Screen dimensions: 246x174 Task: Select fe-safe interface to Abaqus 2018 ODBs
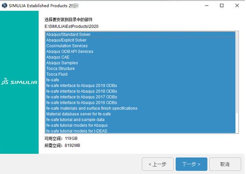[140, 91]
